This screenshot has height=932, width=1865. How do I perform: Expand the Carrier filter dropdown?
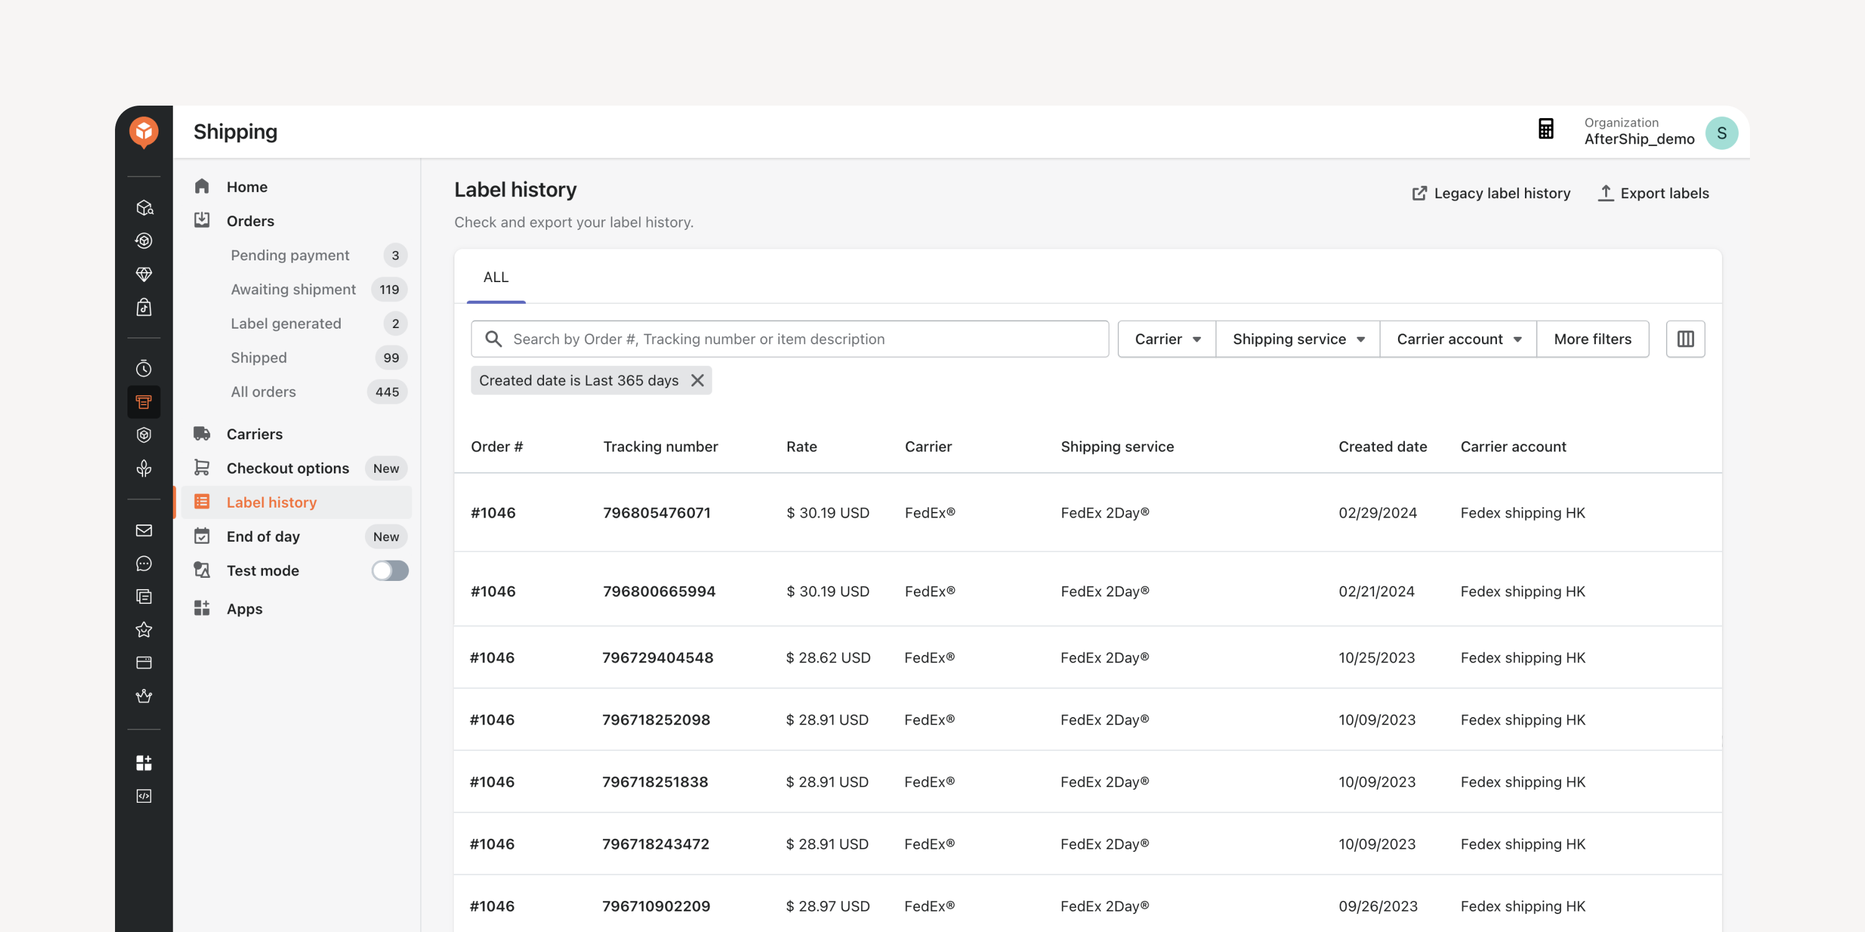(x=1167, y=339)
